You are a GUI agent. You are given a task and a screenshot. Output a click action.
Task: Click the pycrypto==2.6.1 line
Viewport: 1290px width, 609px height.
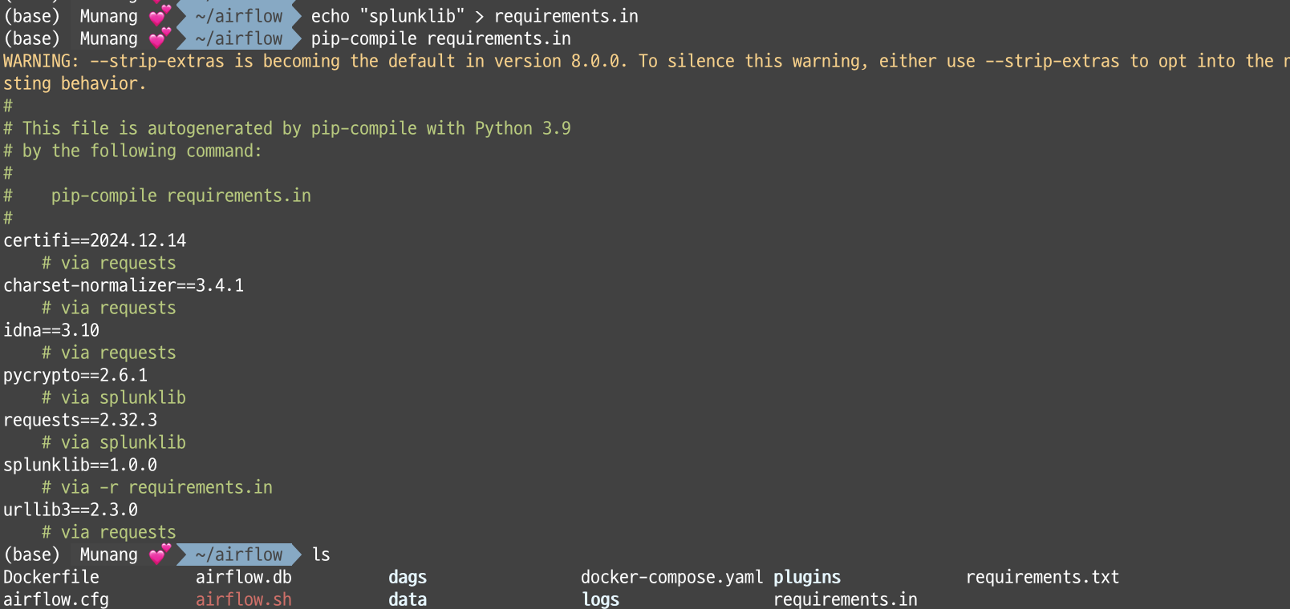tap(75, 375)
